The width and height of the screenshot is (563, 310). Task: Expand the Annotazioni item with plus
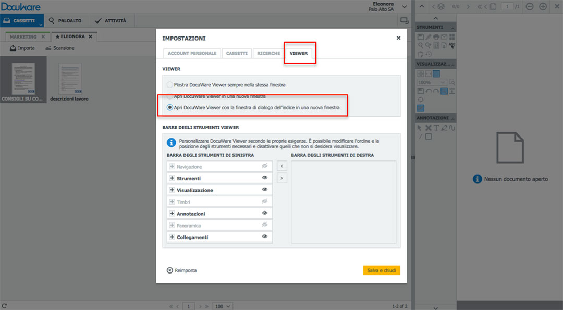tap(172, 214)
